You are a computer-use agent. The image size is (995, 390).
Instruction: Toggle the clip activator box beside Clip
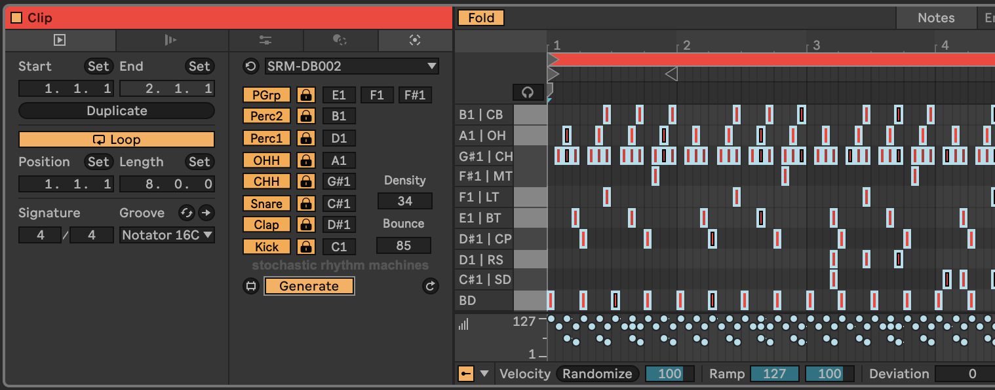(x=16, y=18)
